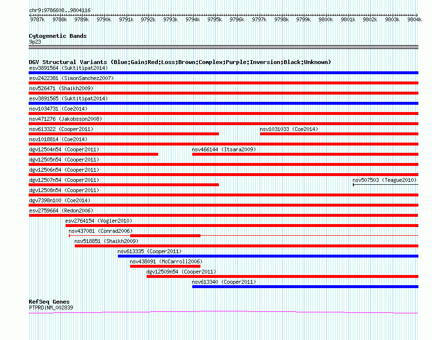Click the dgv12509n54 (Cooper2011) label

click(181, 272)
